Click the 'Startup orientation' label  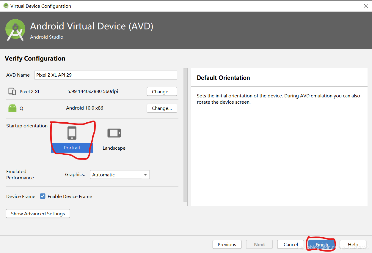27,126
